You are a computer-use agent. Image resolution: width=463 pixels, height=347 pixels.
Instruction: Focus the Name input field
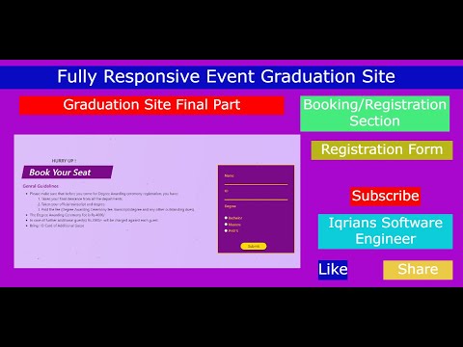pos(256,181)
